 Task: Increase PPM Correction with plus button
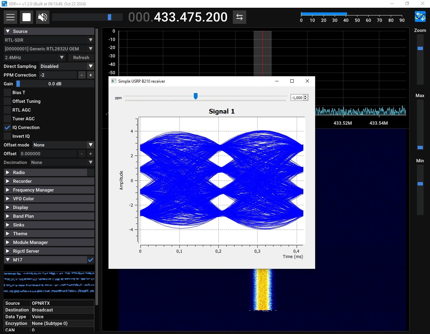pos(90,75)
